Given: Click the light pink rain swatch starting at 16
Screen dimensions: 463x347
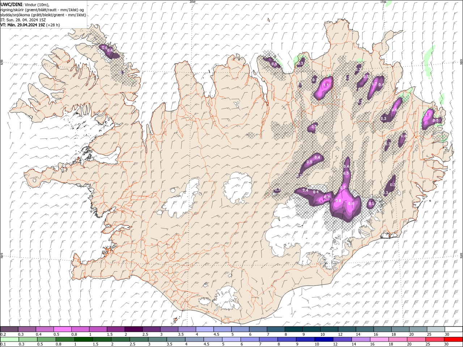Looking at the screenshot, I should coord(379,339).
